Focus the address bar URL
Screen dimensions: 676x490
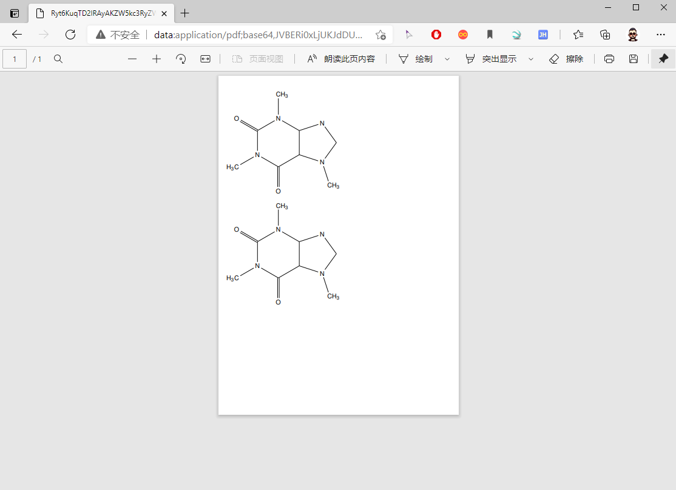click(x=259, y=35)
